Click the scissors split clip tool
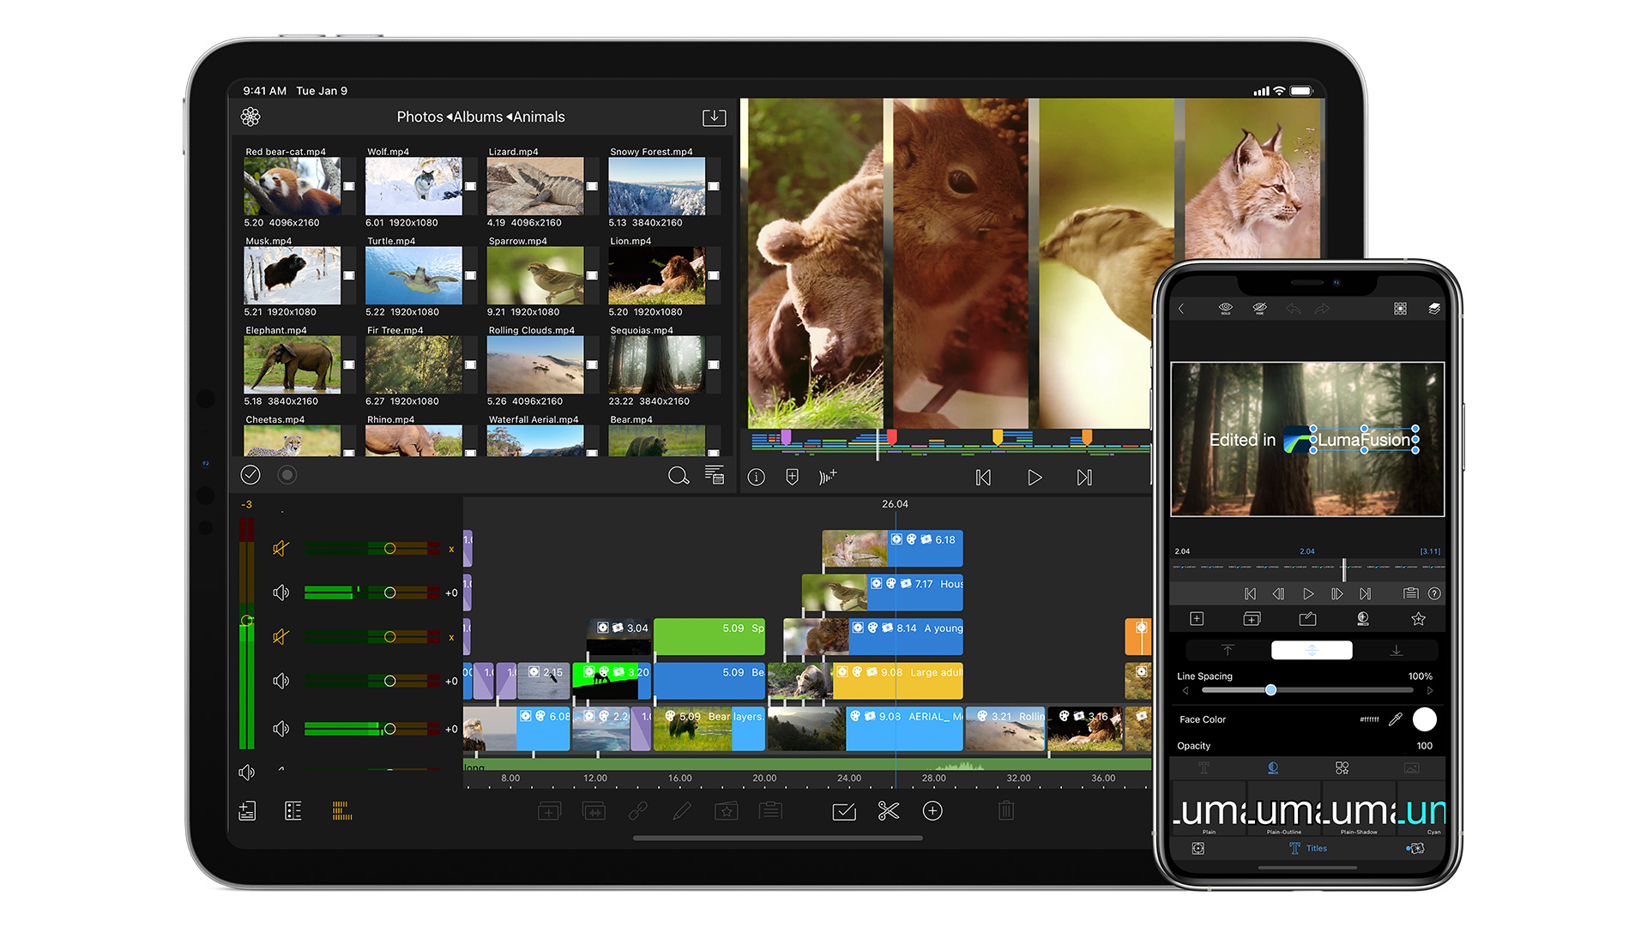The image size is (1647, 926). [889, 811]
